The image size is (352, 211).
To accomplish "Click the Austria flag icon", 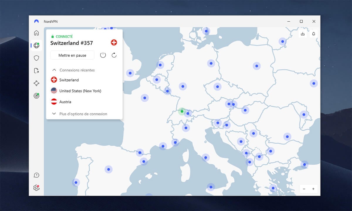I will point(54,102).
